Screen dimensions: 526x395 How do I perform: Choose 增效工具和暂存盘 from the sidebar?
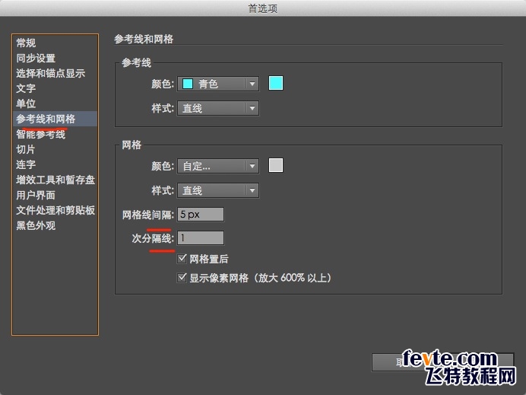point(55,180)
